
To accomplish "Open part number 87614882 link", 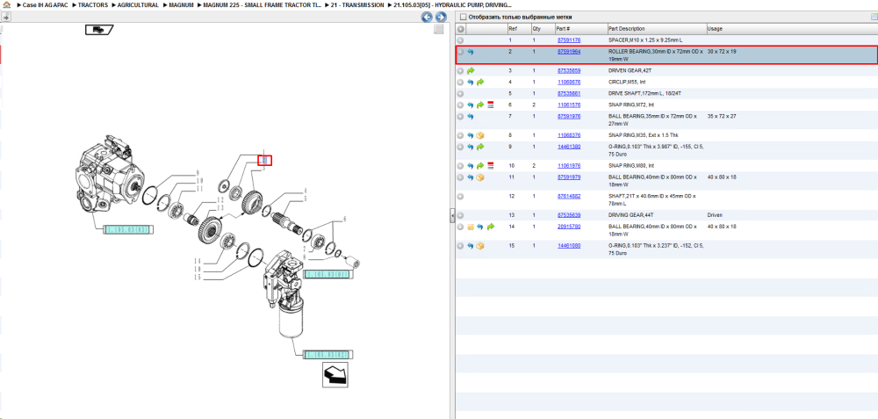I will pos(568,197).
